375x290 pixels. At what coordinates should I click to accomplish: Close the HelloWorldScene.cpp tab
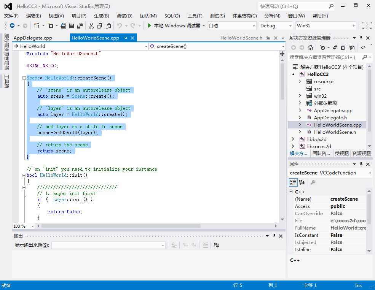[132, 38]
